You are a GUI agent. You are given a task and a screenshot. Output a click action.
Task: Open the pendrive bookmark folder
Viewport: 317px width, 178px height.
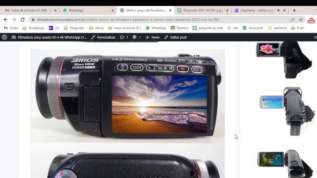(x=277, y=28)
